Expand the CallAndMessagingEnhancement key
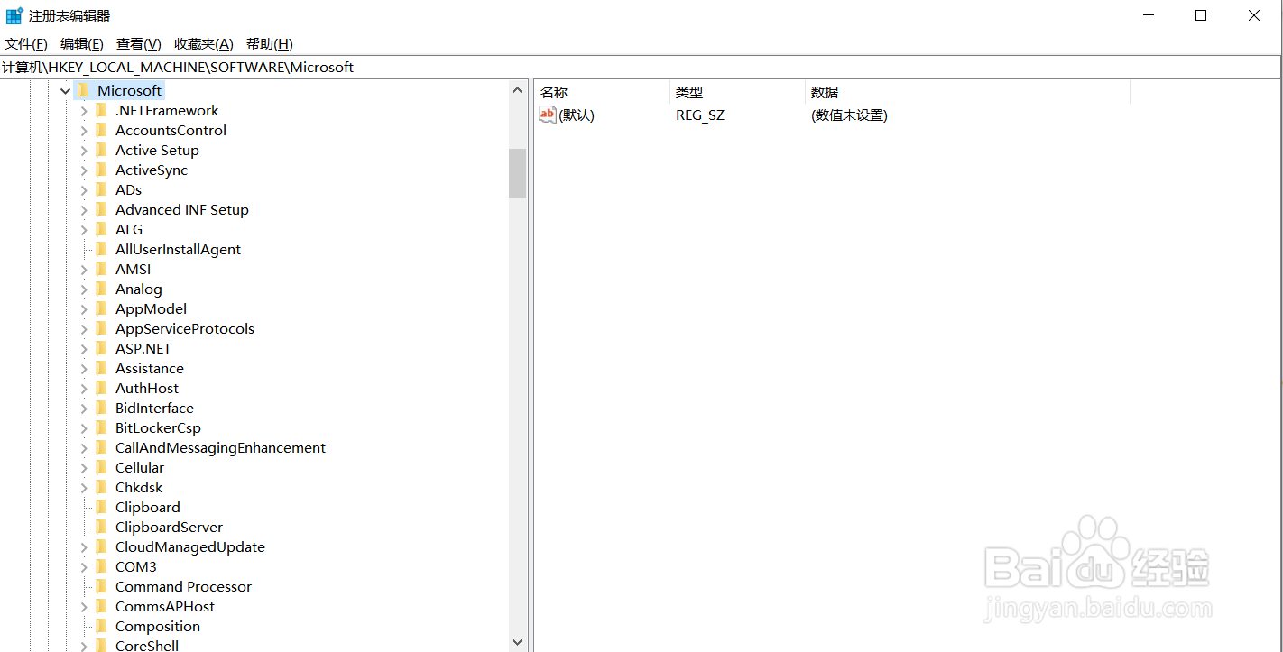Screen dimensions: 1283x652 pos(84,447)
